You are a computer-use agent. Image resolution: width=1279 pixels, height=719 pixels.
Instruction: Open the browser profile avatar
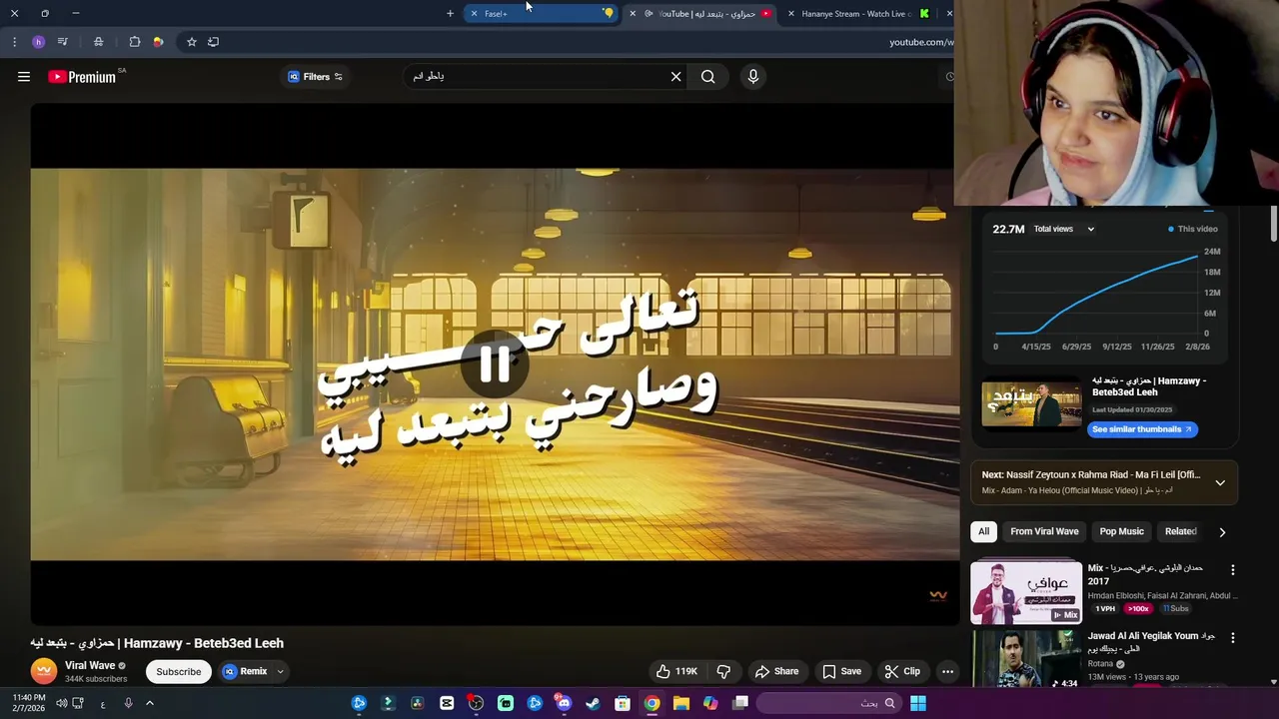point(38,42)
